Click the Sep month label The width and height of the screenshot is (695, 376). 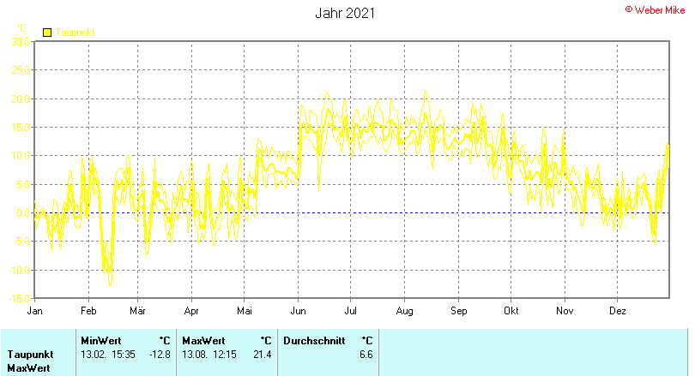tap(459, 311)
